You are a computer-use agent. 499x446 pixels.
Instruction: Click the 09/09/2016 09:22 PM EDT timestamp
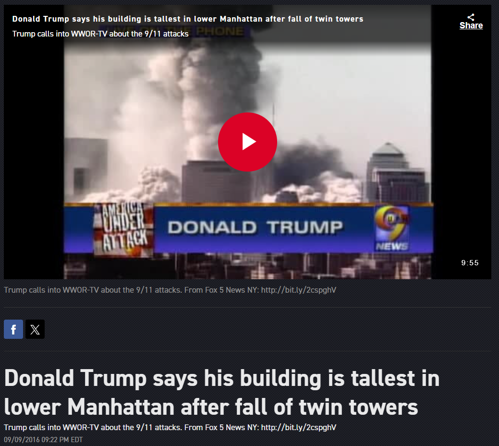point(43,440)
